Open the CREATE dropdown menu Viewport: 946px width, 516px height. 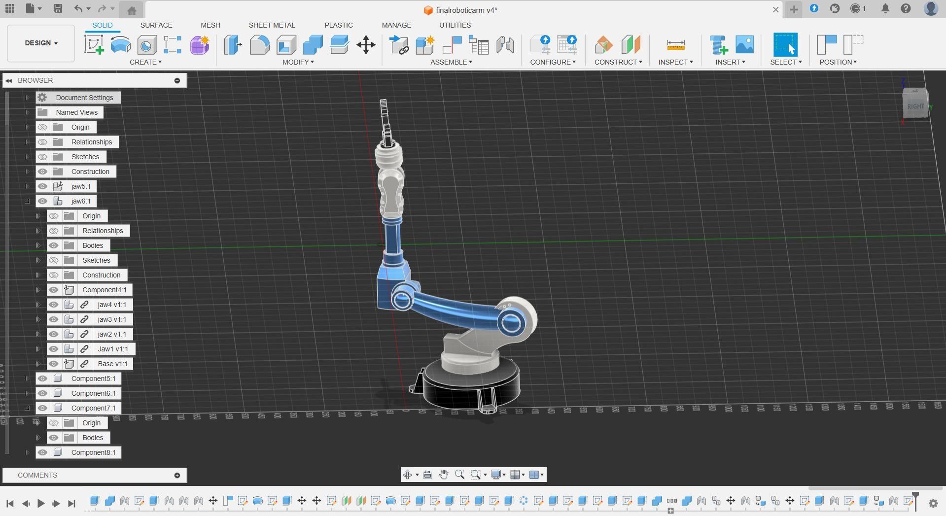tap(145, 62)
